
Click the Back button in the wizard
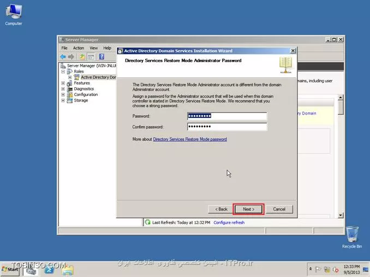[x=221, y=209]
